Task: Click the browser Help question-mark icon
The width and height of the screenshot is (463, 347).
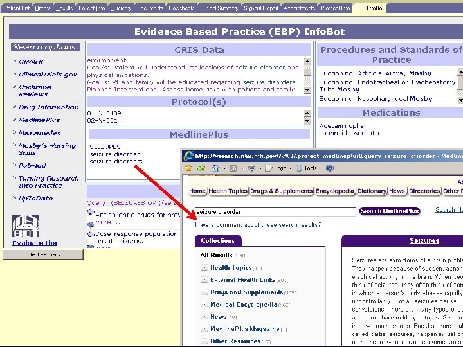Action: (329, 168)
